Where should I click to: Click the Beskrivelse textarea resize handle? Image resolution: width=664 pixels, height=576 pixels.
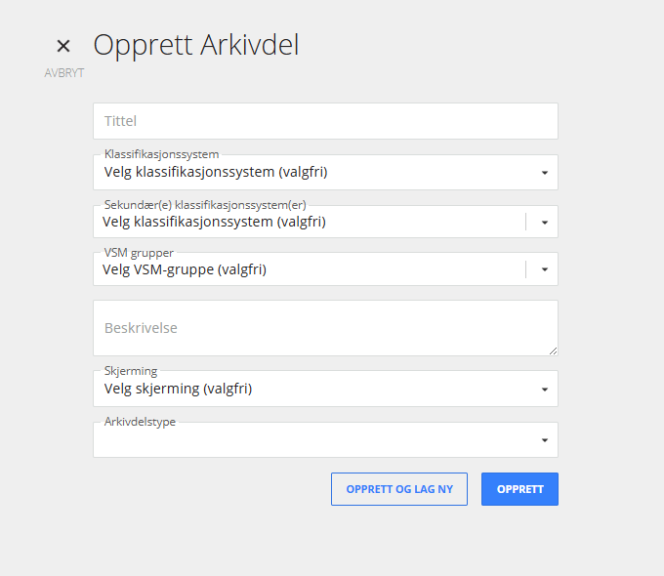[553, 351]
